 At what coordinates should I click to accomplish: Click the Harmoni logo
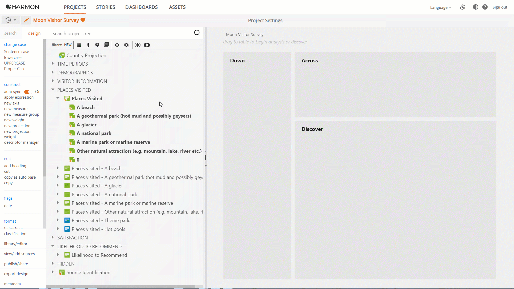23,7
